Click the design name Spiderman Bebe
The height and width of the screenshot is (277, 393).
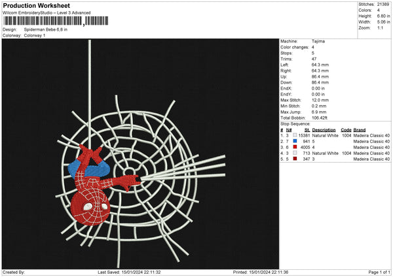40,29
